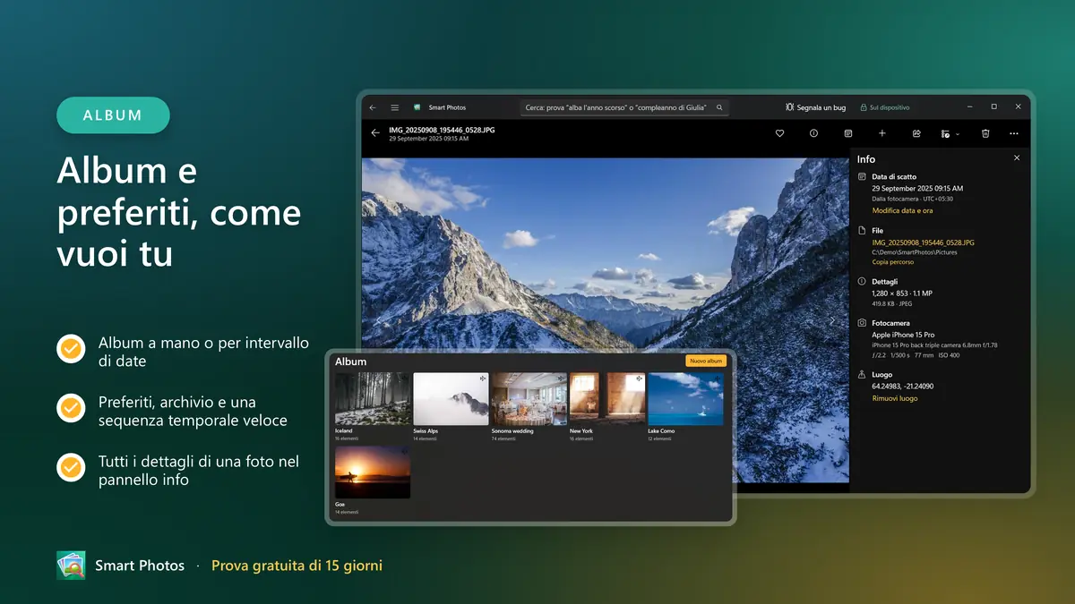Delete photo with the trash icon
Viewport: 1075px width, 604px height.
(x=985, y=133)
